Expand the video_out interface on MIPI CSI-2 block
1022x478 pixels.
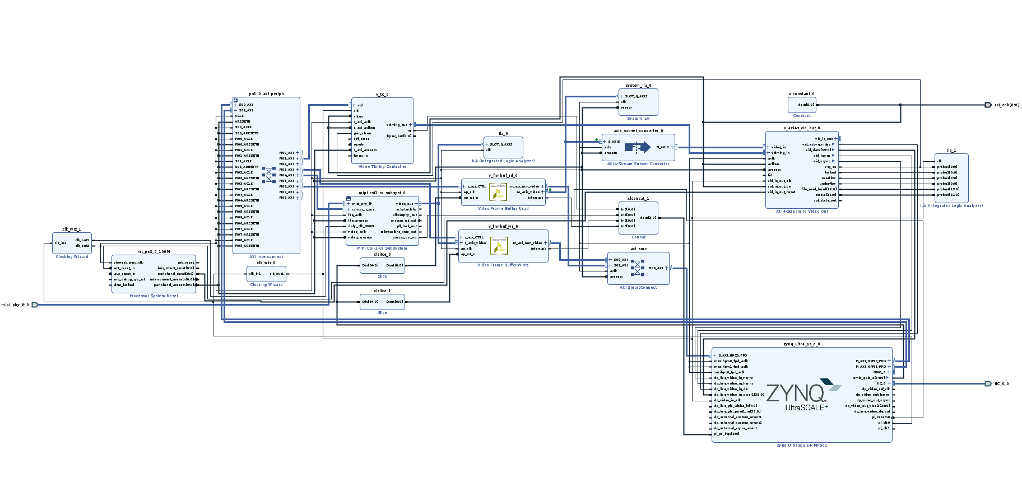(417, 204)
